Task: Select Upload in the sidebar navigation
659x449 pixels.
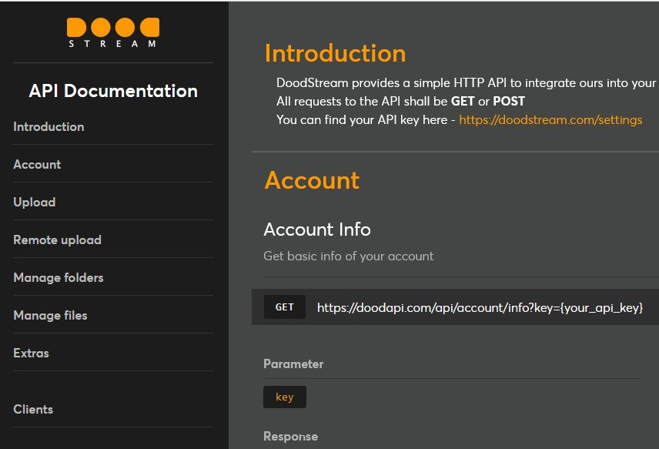Action: click(34, 203)
